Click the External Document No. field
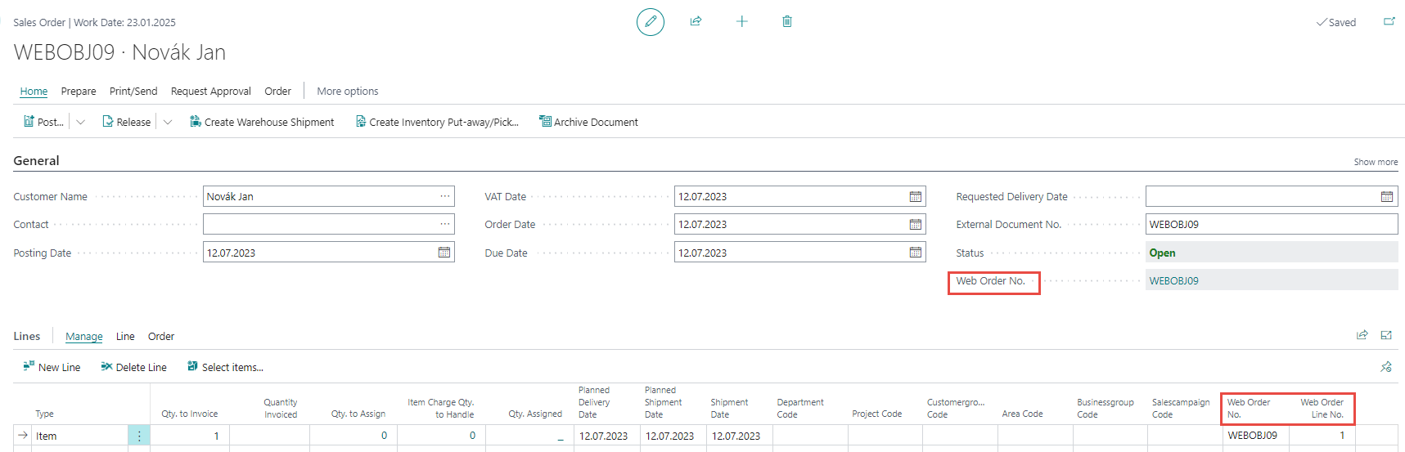1405x452 pixels. click(1271, 225)
